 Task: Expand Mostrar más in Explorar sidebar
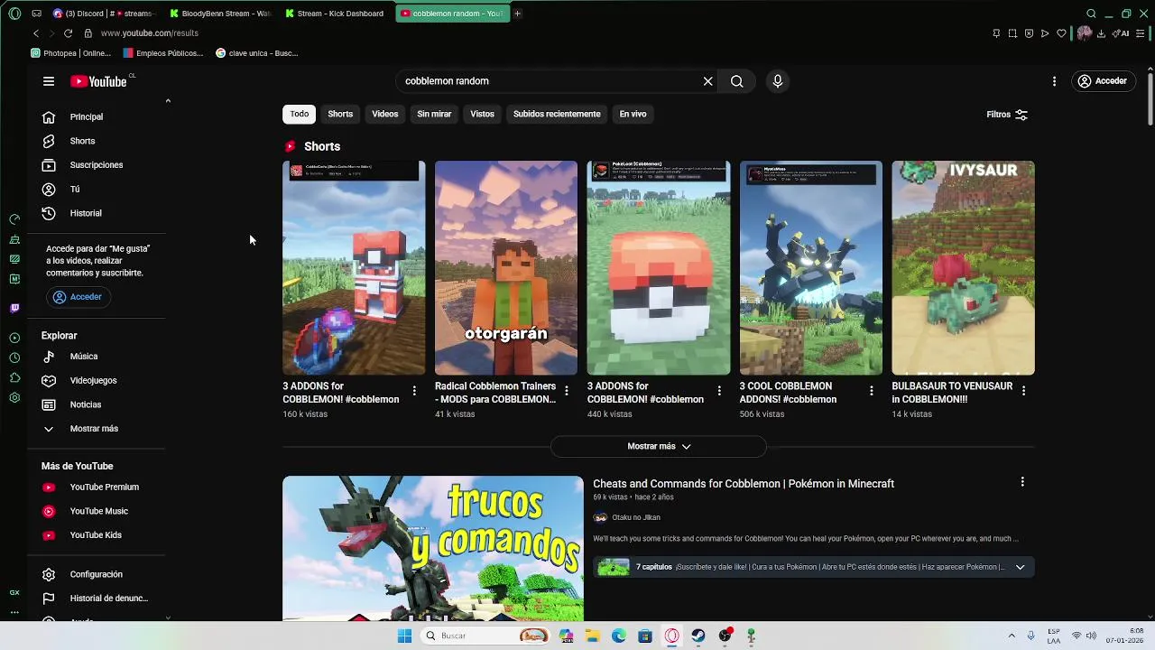[x=95, y=429]
